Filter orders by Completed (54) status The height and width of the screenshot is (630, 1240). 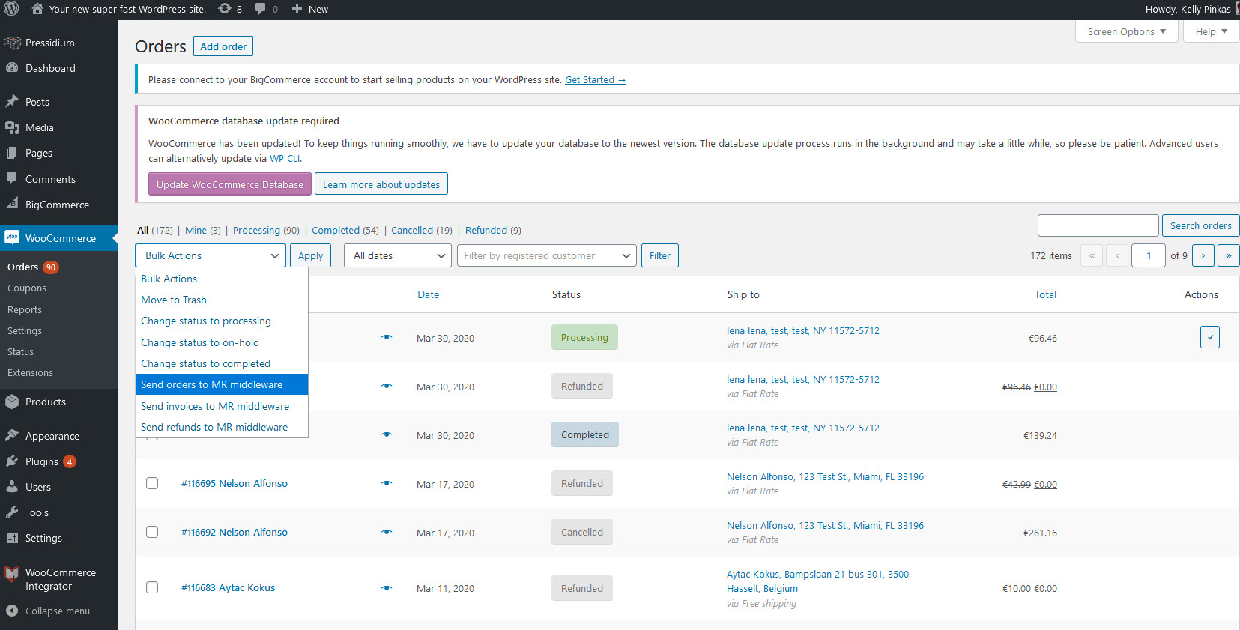[x=345, y=230]
